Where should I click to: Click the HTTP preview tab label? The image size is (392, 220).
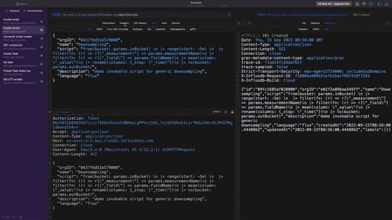(62, 112)
